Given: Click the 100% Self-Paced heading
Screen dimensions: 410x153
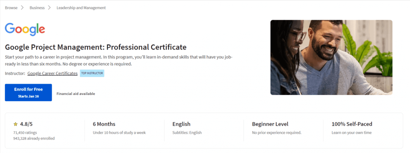Looking at the screenshot, I should pos(352,124).
